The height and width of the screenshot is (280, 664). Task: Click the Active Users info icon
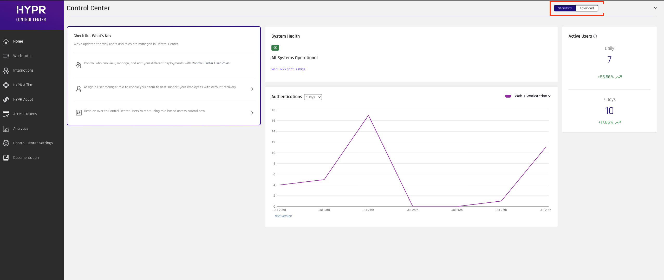595,36
